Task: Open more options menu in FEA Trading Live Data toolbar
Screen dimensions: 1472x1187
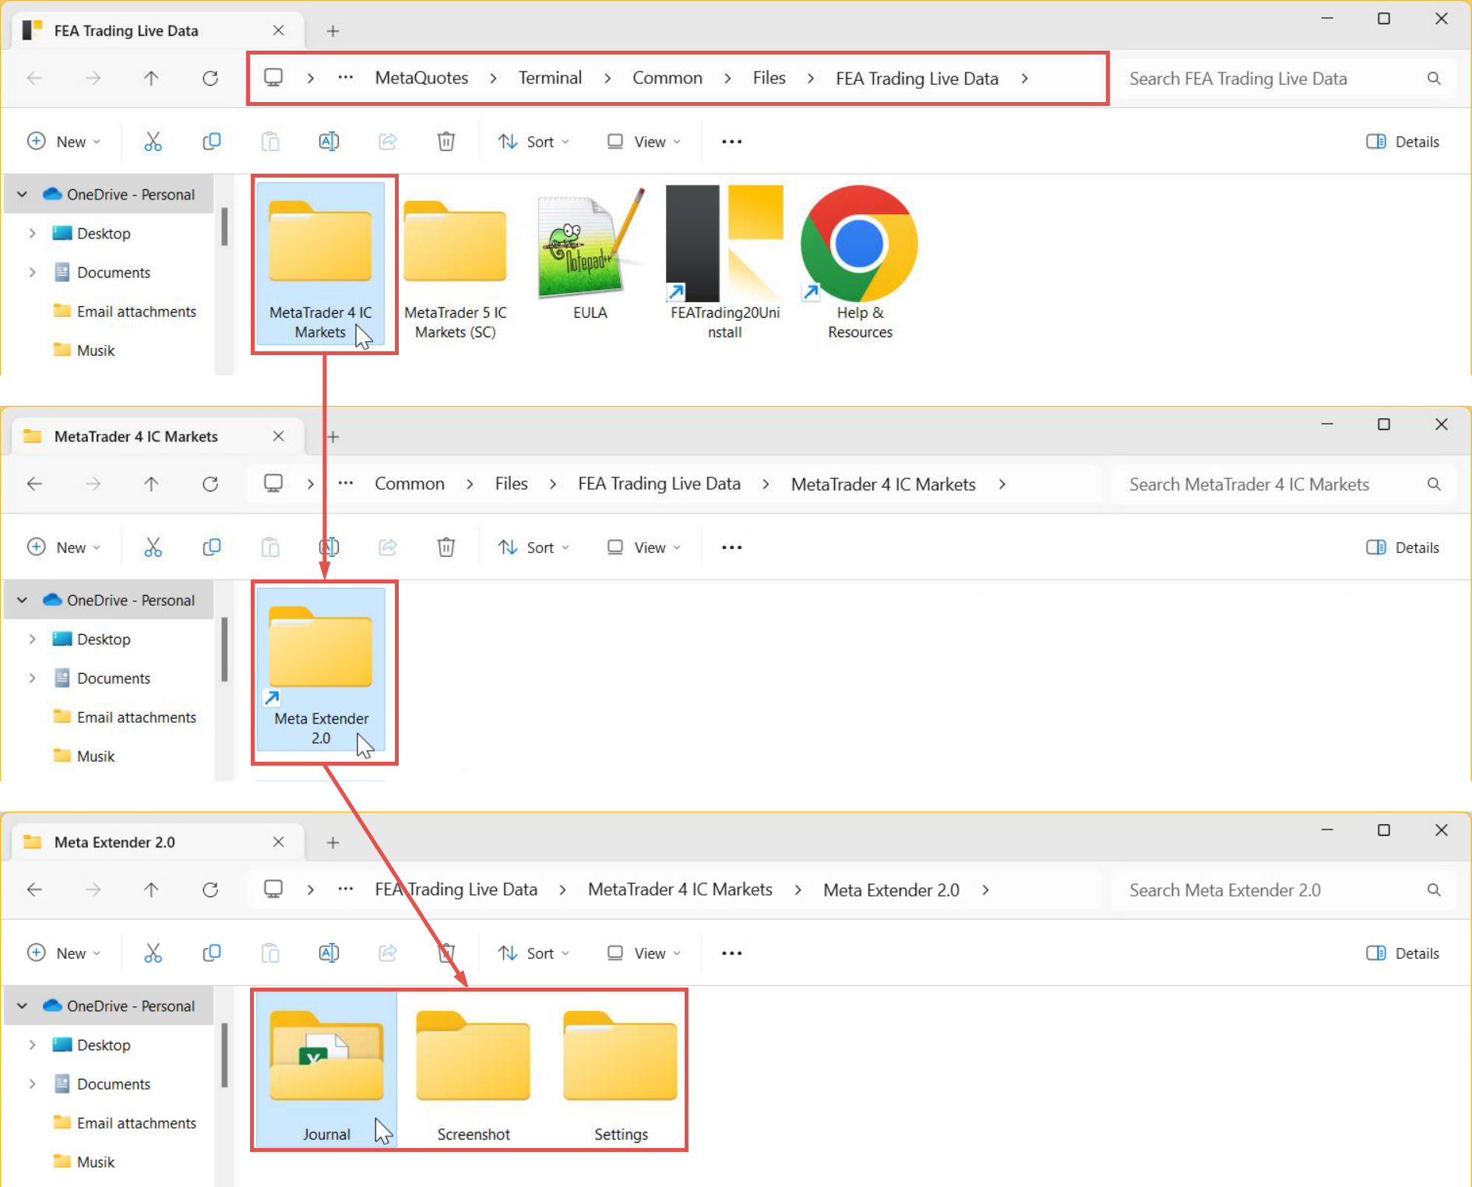Action: (731, 142)
